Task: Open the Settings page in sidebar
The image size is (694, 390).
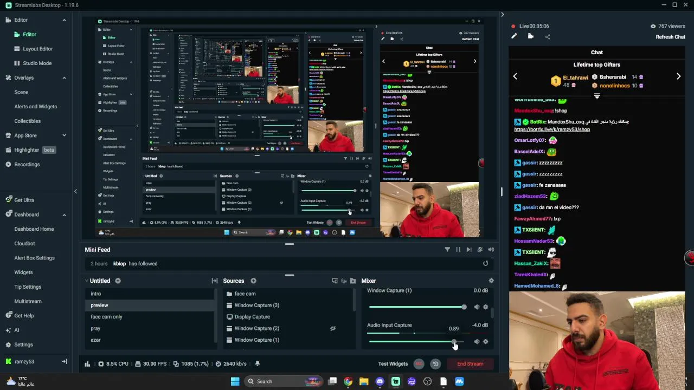Action: pyautogui.click(x=23, y=344)
